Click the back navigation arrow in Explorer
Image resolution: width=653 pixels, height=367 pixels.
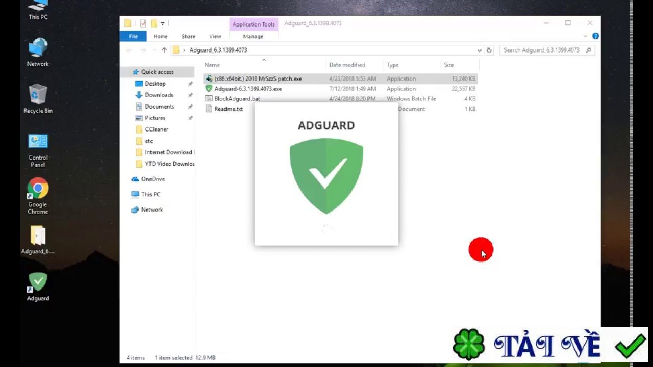[x=129, y=50]
